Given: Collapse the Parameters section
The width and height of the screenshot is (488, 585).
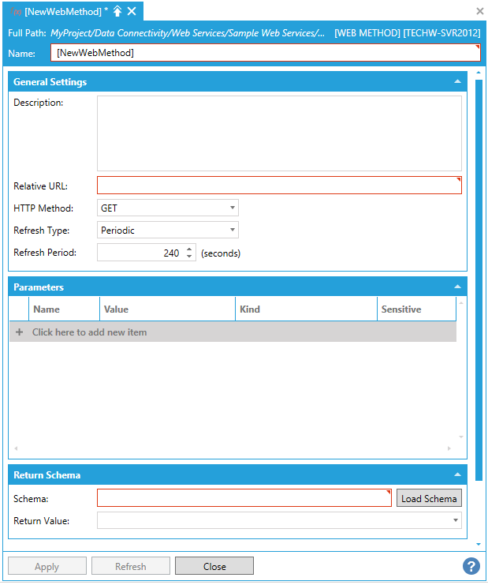Looking at the screenshot, I should click(x=457, y=287).
